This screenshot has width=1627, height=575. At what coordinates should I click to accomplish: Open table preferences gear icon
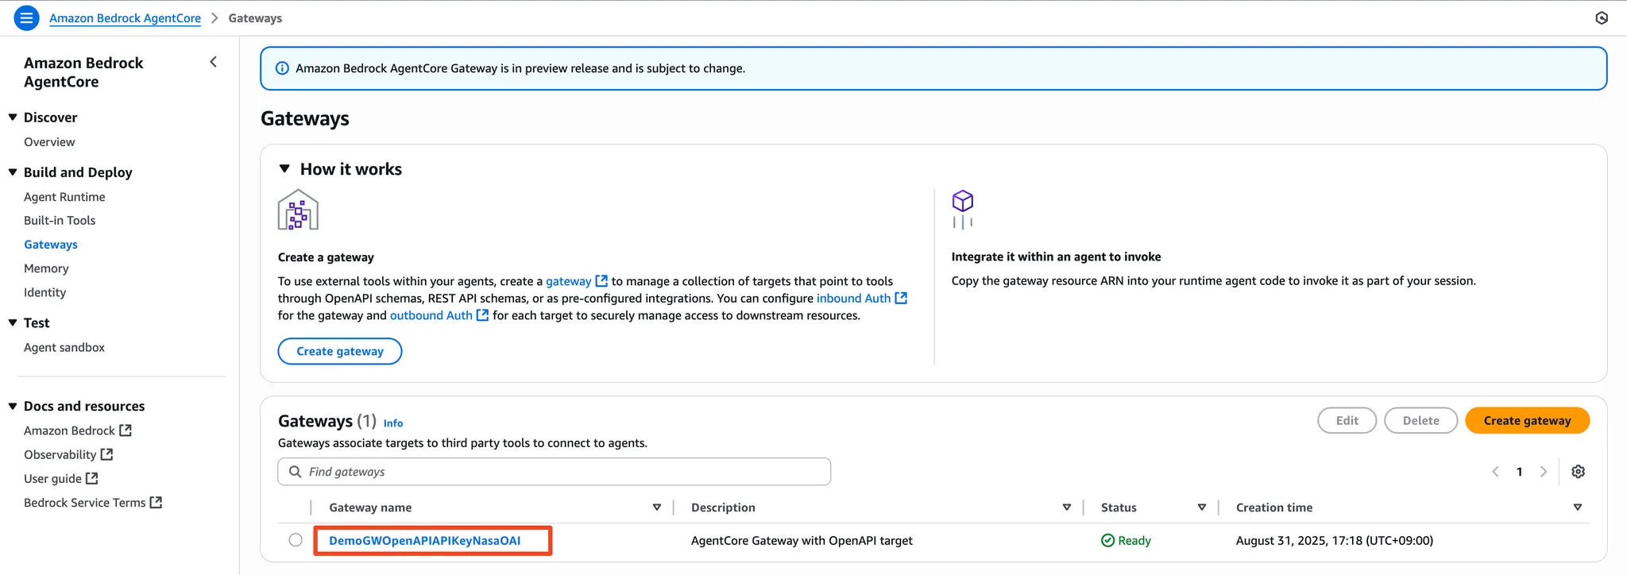click(1578, 472)
